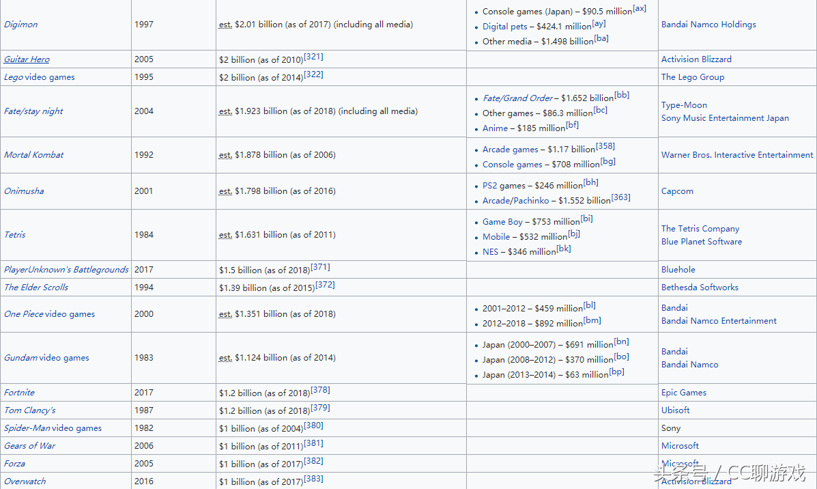
Task: Visit the Bandai Namco Holdings link
Action: (x=708, y=25)
